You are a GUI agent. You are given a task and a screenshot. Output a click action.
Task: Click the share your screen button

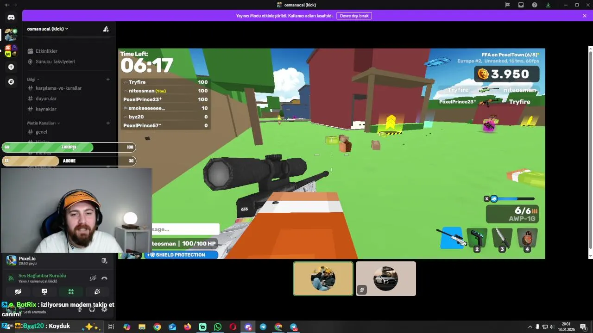pyautogui.click(x=44, y=291)
